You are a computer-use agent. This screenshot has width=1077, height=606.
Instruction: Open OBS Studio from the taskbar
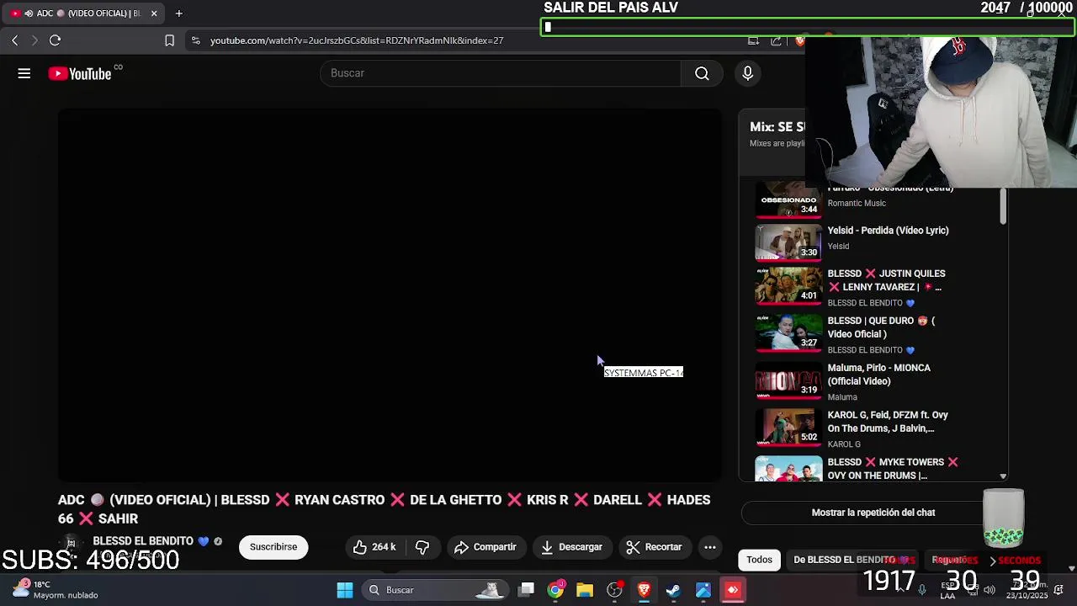click(x=615, y=590)
